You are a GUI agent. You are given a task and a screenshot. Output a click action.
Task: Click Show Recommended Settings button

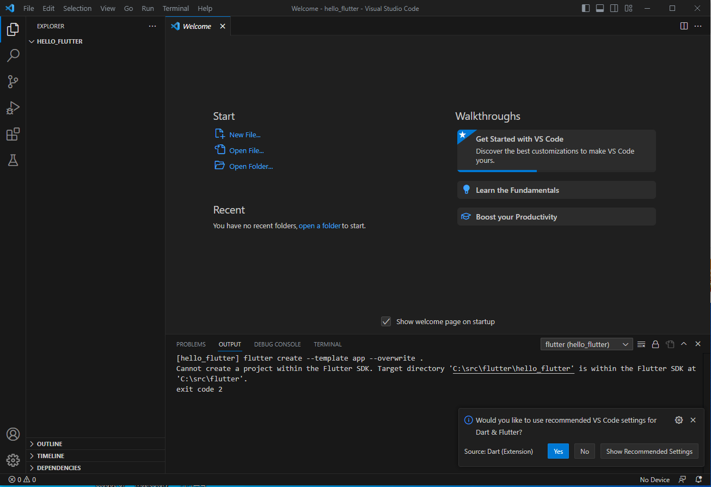(x=649, y=451)
